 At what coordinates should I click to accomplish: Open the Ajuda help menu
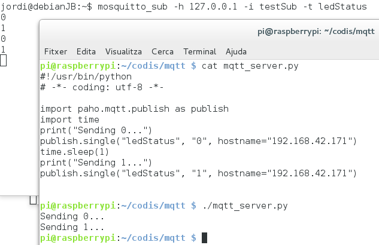(x=236, y=51)
